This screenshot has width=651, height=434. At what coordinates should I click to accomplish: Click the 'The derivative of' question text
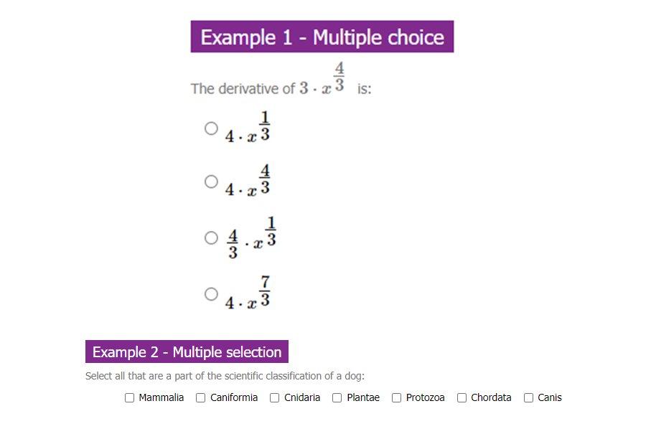(x=243, y=89)
